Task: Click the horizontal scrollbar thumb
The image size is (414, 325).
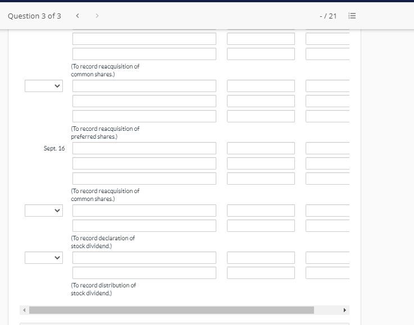Action: pyautogui.click(x=172, y=310)
